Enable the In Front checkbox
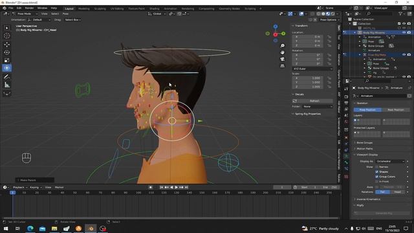The height and width of the screenshot is (233, 414). (376, 181)
